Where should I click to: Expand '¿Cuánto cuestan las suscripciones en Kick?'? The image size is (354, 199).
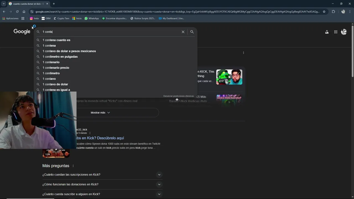102,175
